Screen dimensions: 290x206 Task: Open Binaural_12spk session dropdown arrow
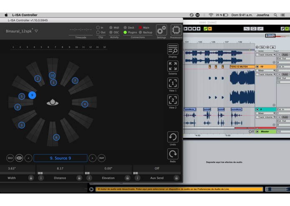pyautogui.click(x=36, y=31)
